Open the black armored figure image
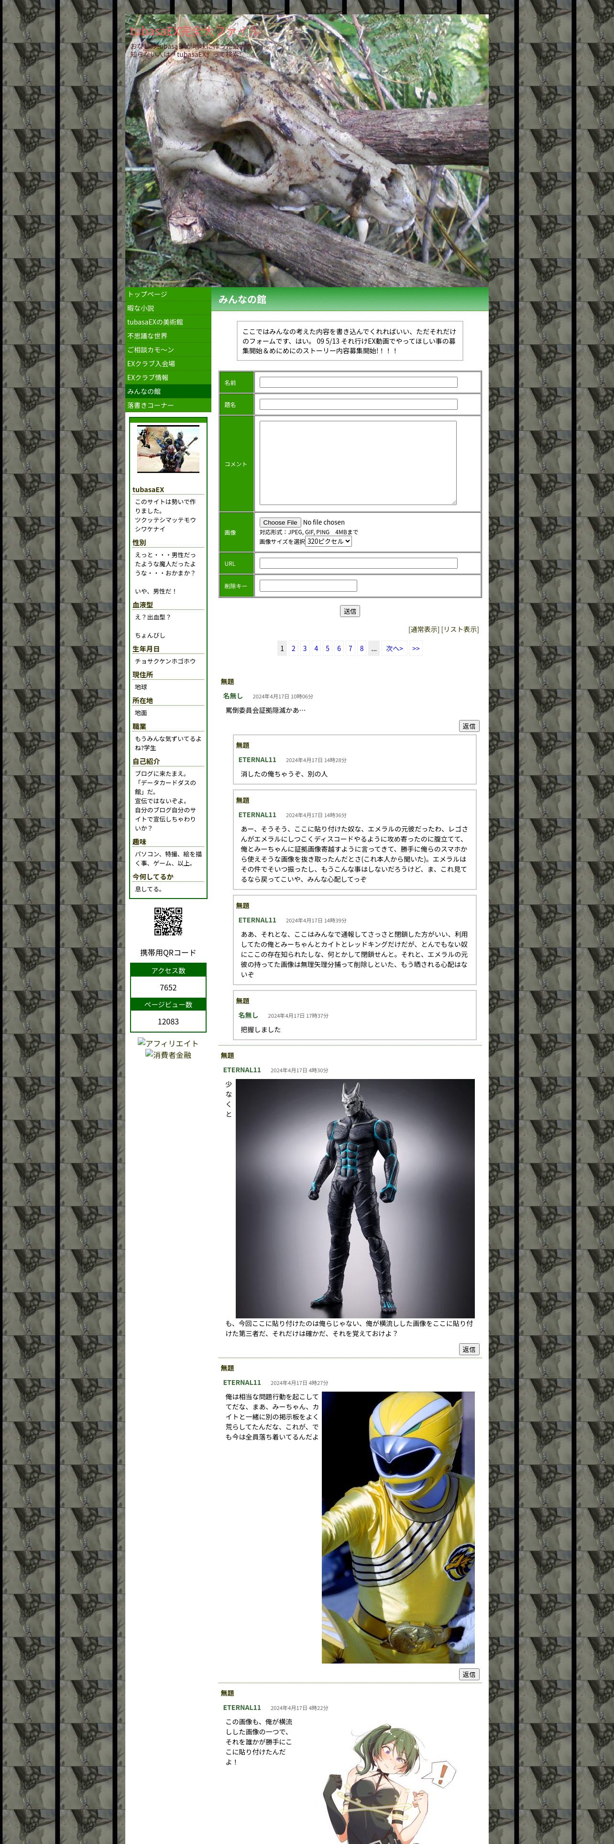Viewport: 614px width, 1844px height. coord(355,1198)
